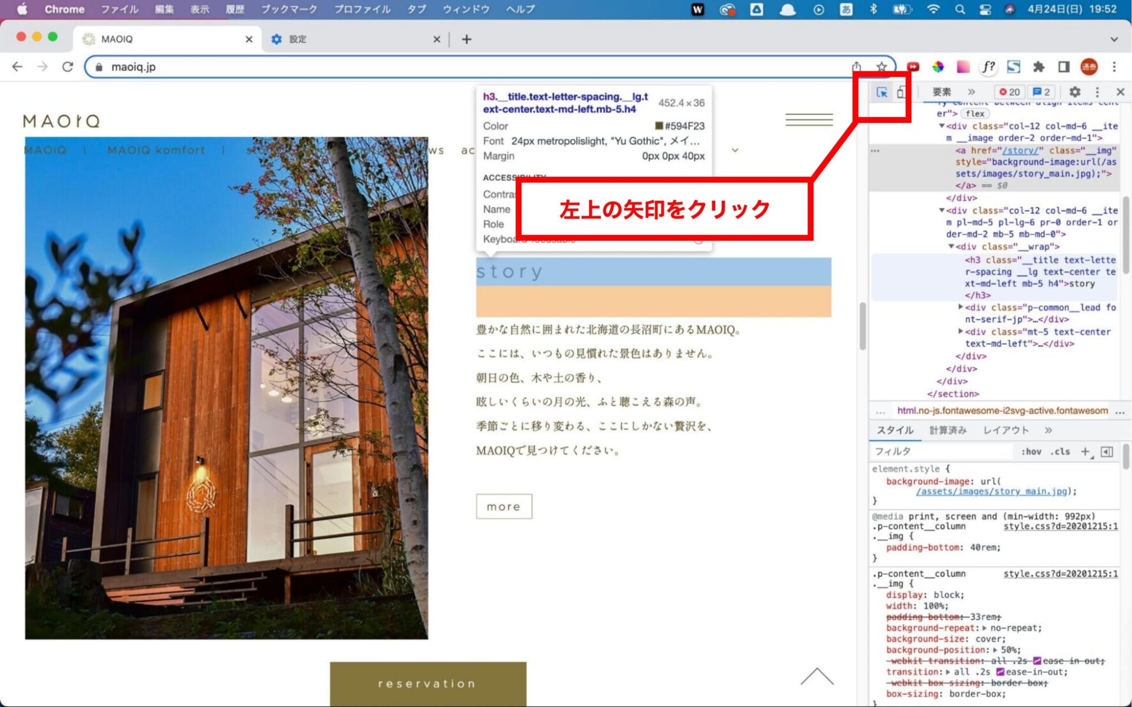
Task: Open the pink gradient extension icon
Action: pyautogui.click(x=963, y=67)
